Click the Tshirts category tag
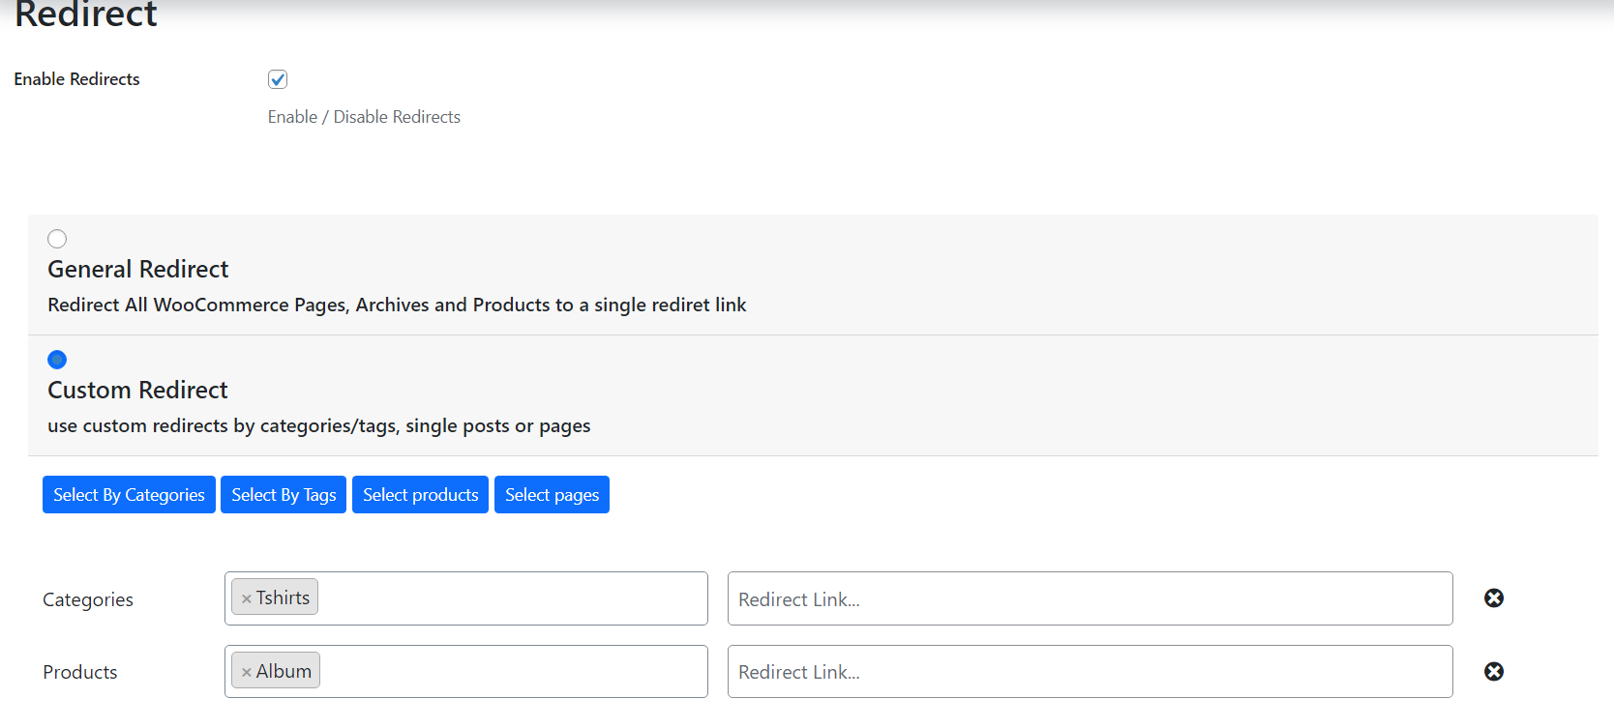 pyautogui.click(x=284, y=597)
